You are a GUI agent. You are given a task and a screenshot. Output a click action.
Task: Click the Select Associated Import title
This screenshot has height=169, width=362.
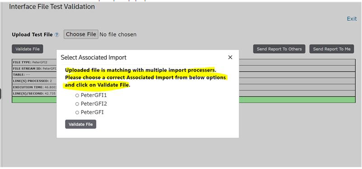point(94,58)
